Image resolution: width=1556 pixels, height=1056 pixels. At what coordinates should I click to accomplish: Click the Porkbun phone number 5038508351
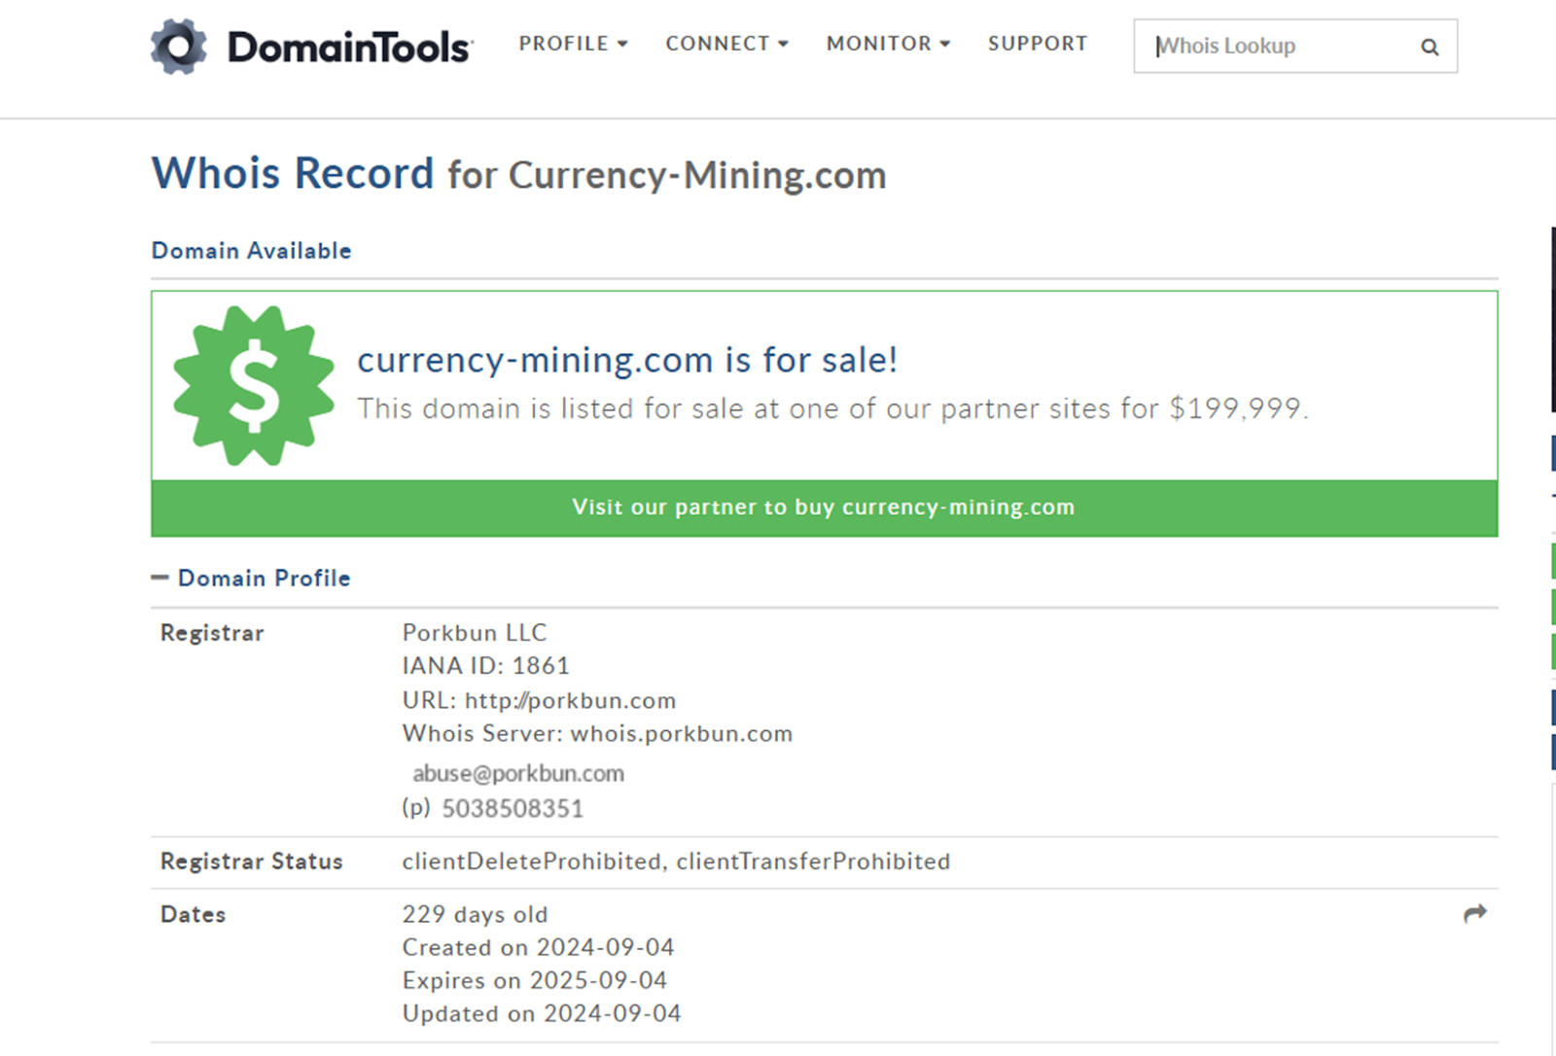coord(513,808)
